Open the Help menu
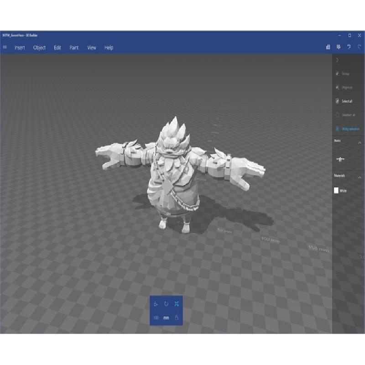The height and width of the screenshot is (365, 365). [x=109, y=48]
